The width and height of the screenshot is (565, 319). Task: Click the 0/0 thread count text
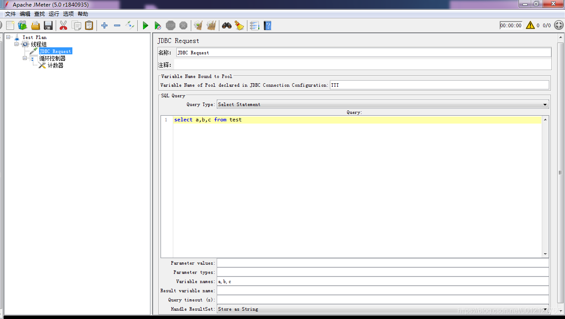click(x=547, y=25)
